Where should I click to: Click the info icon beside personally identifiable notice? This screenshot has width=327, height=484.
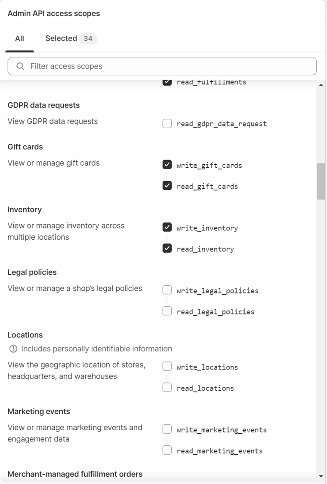13,348
